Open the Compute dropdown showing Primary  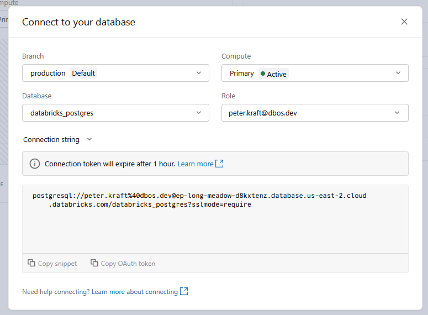(x=315, y=73)
